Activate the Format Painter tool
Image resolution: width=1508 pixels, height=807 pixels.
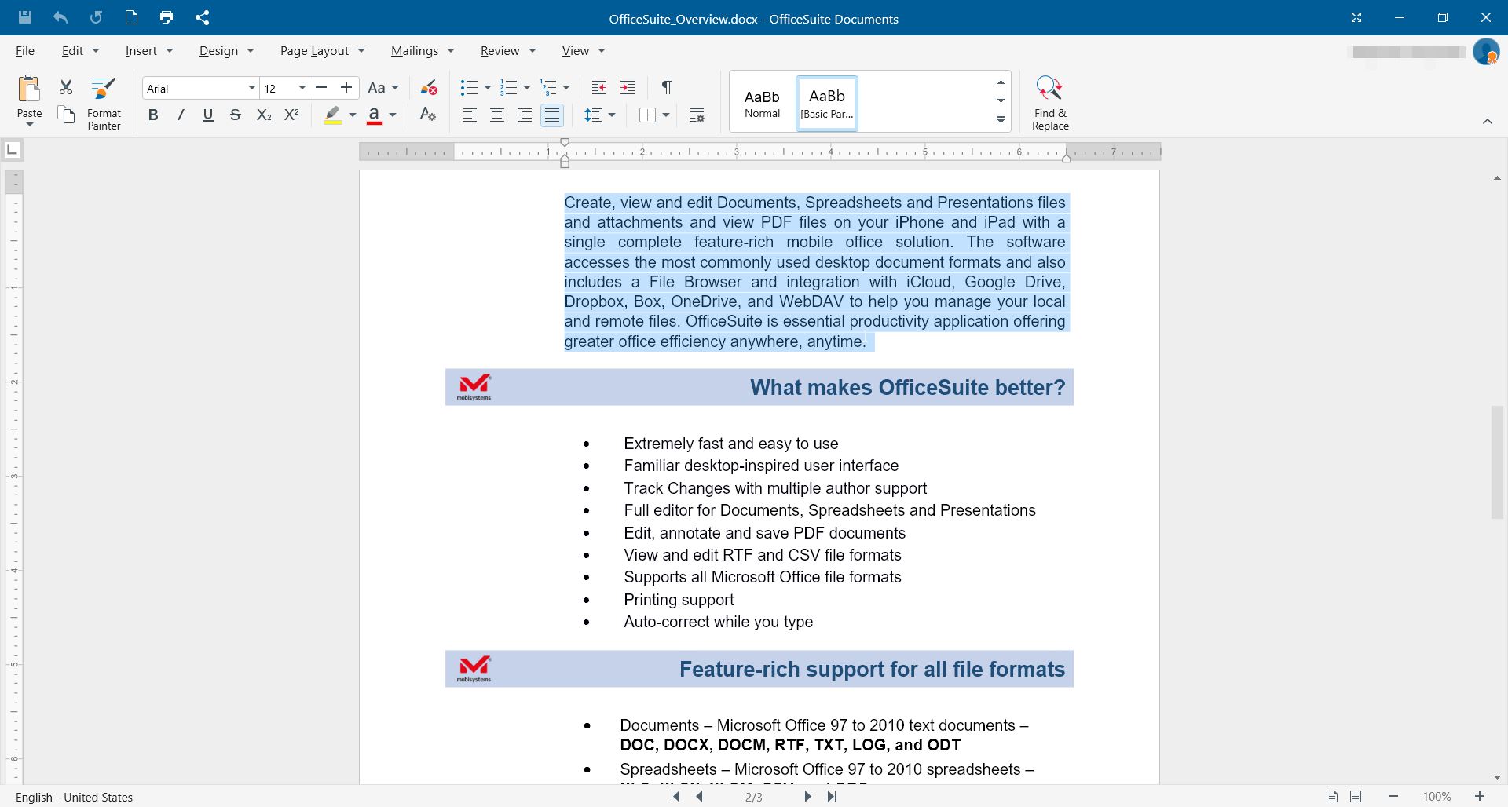(104, 103)
